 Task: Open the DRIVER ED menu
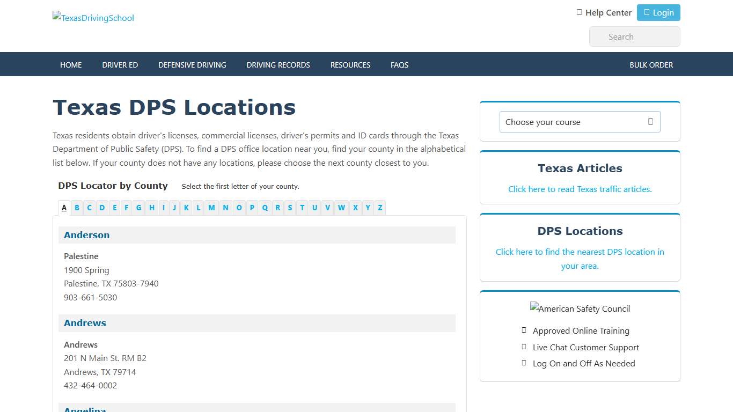pyautogui.click(x=120, y=64)
